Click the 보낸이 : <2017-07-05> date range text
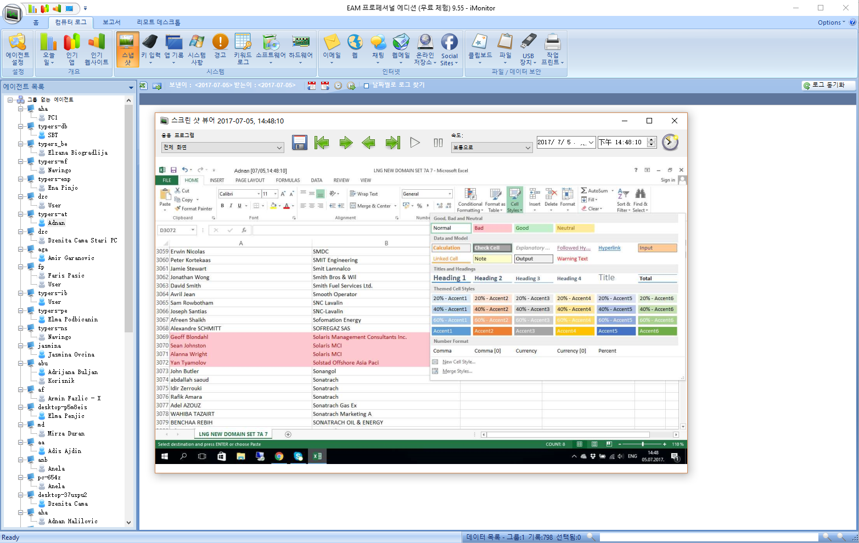This screenshot has height=543, width=859. click(232, 85)
